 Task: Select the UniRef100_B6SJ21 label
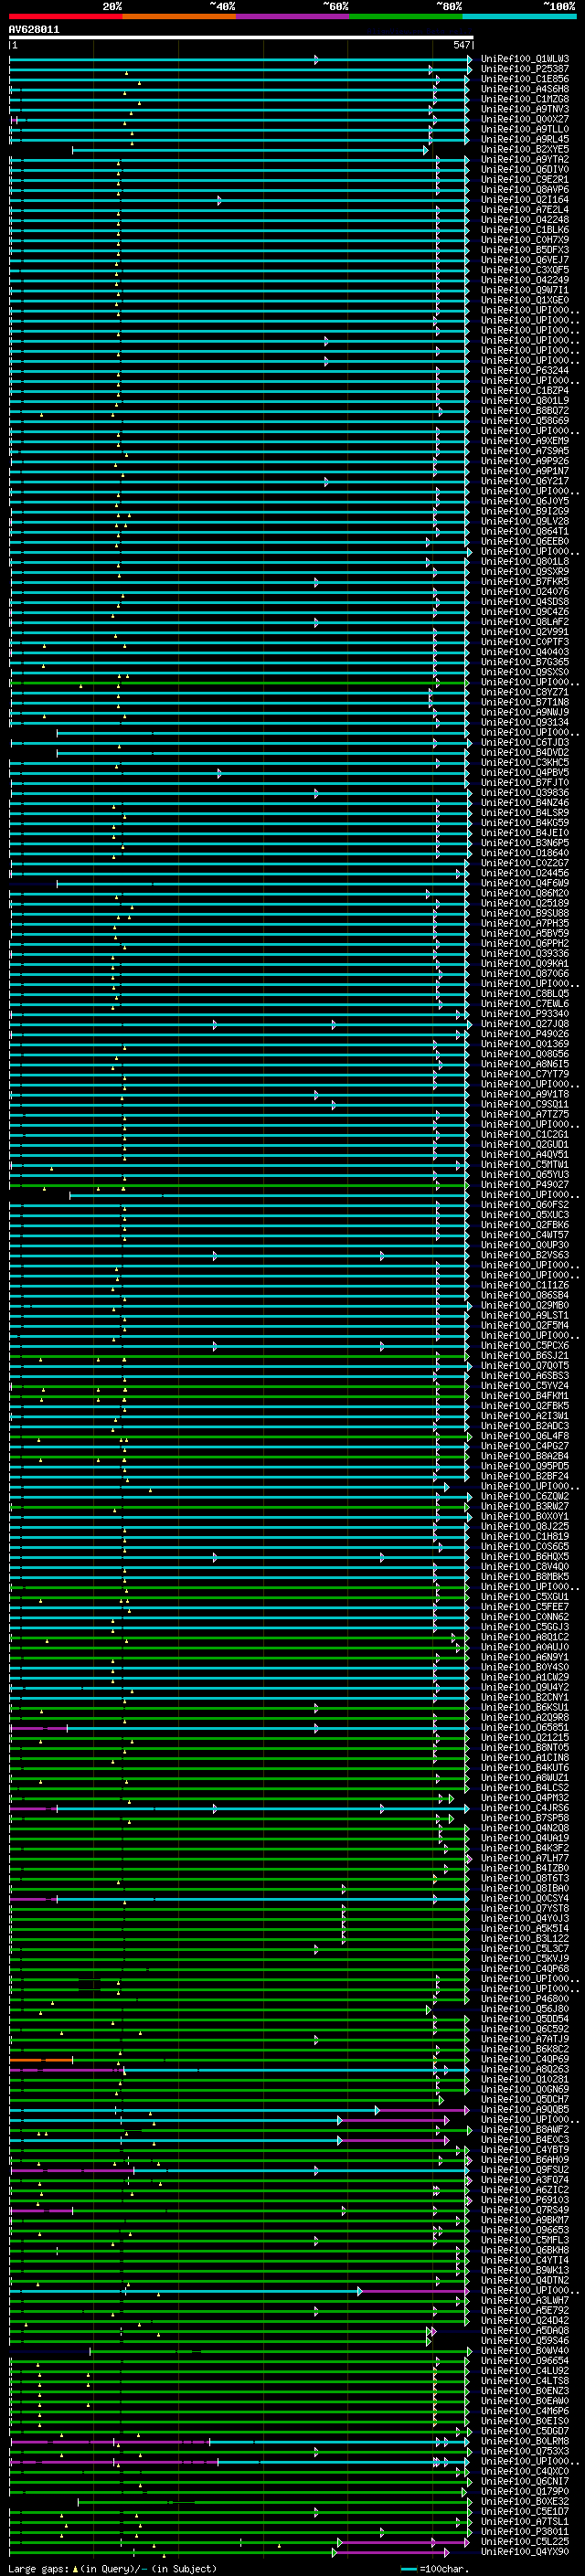525,1356
